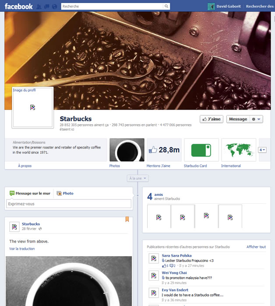The height and width of the screenshot is (306, 275).
Task: Click the orange bookmark ribbon on post
Action: pos(127,219)
